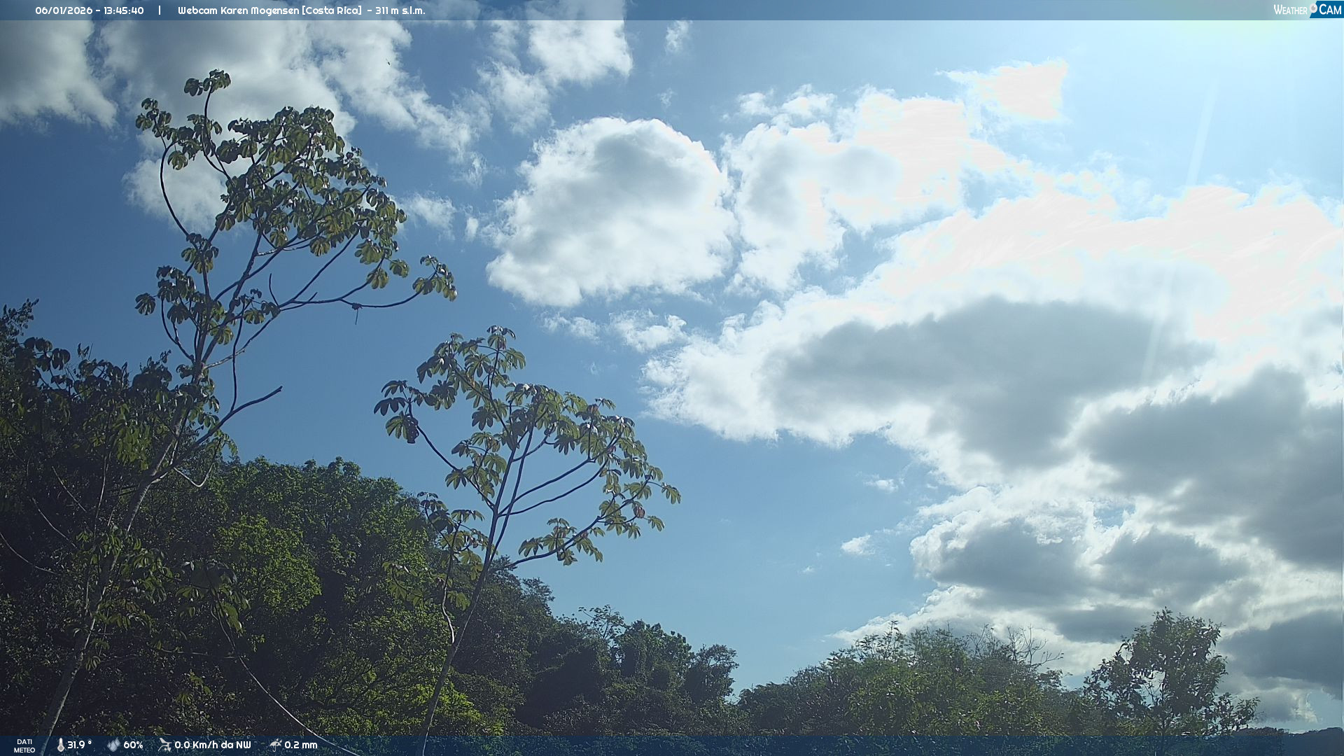Click the 13:45:40 time stamp
This screenshot has width=1344, height=756.
[124, 10]
